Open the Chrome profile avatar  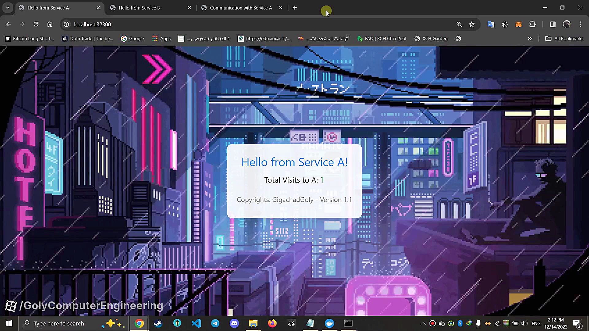[567, 24]
